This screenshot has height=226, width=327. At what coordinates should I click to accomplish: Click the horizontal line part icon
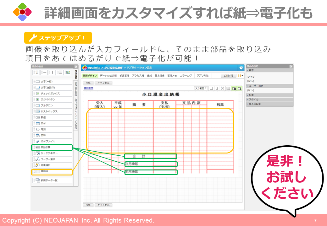[x=45, y=73]
